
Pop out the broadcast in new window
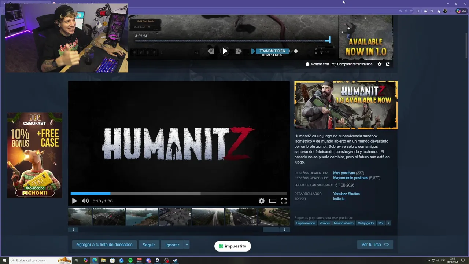click(388, 64)
